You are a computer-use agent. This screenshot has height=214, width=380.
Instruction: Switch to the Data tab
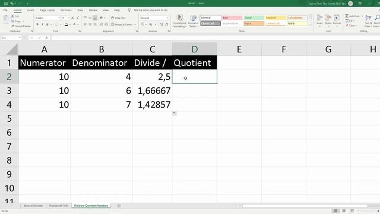[80, 10]
